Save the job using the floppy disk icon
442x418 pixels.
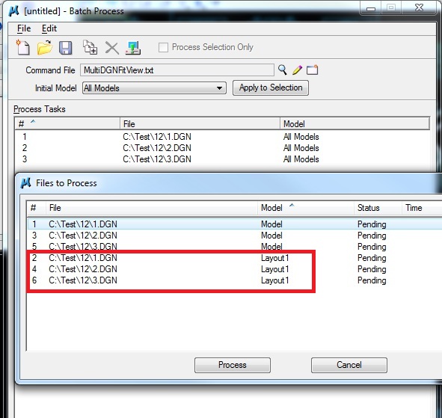(66, 48)
